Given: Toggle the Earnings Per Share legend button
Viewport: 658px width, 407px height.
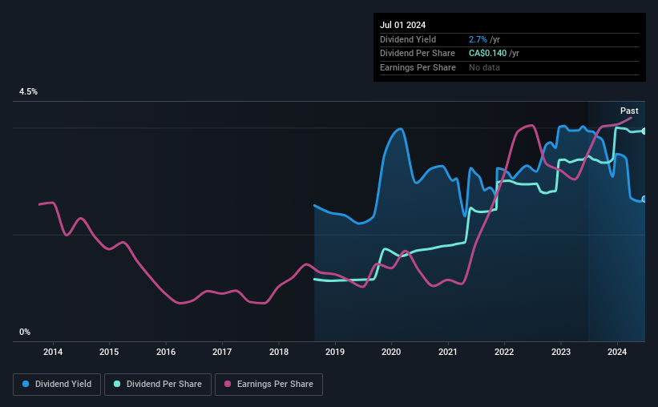Looking at the screenshot, I should point(268,384).
